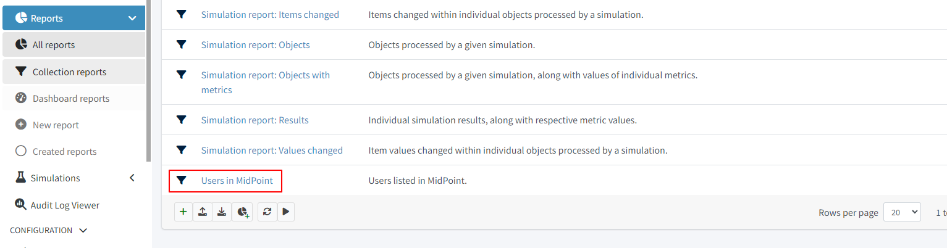Open the Audit Log Viewer
Image resolution: width=947 pixels, height=248 pixels.
(x=65, y=205)
